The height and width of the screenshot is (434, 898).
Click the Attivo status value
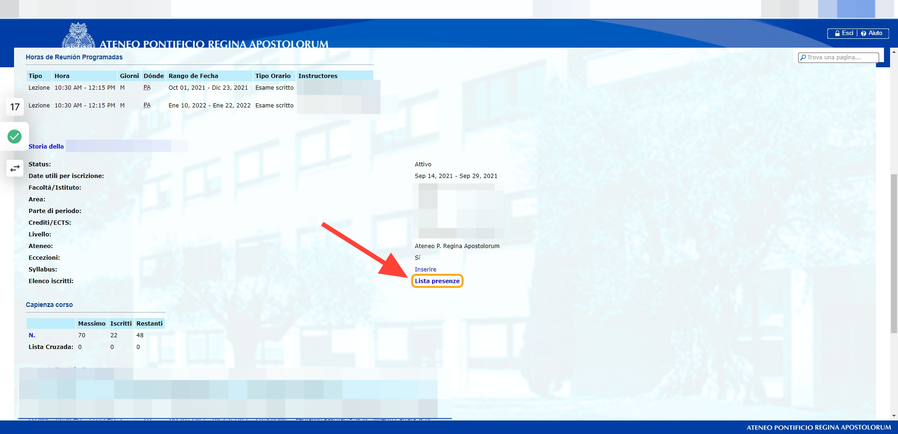tap(423, 164)
